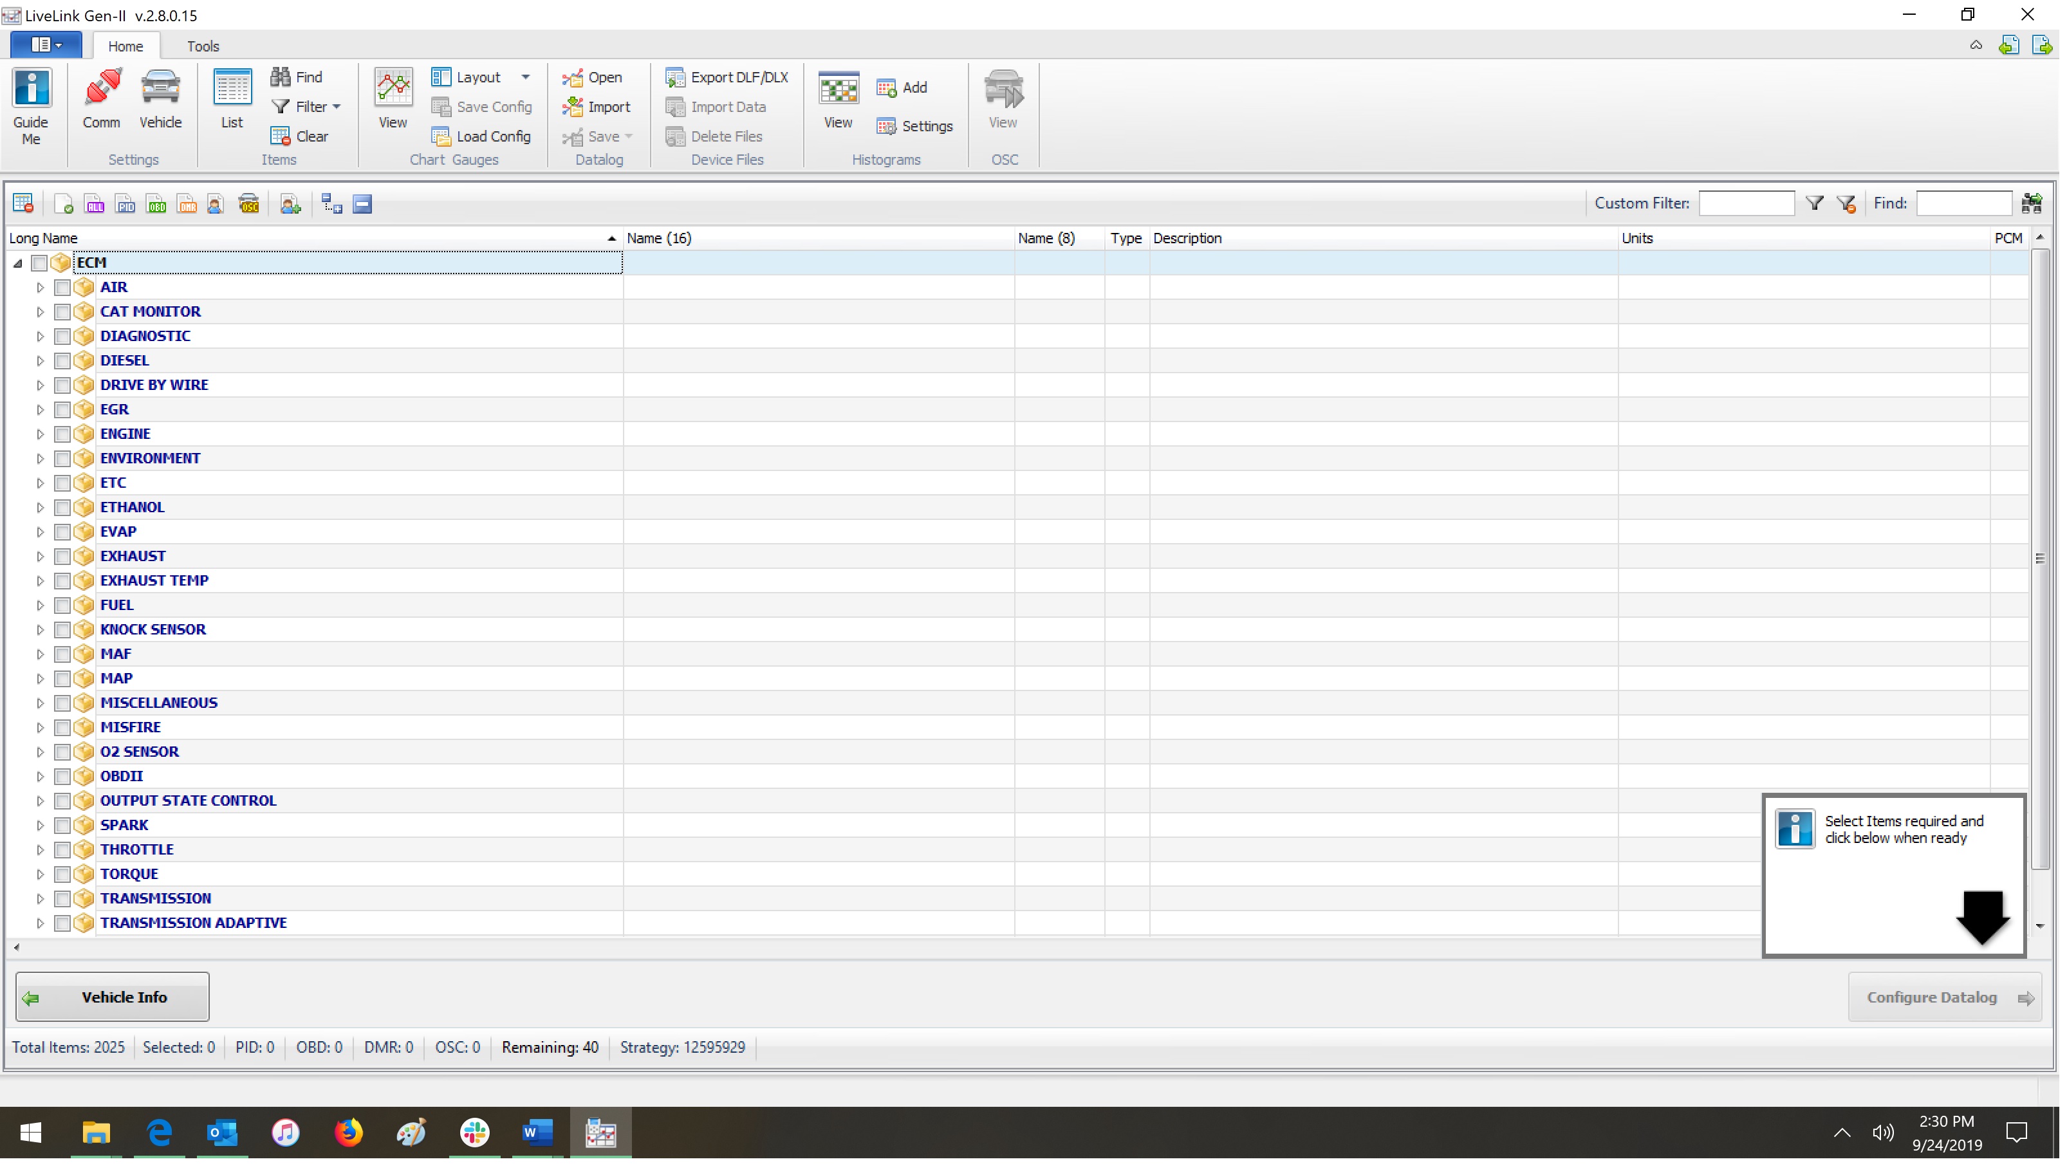Click the add user item icon

290,204
